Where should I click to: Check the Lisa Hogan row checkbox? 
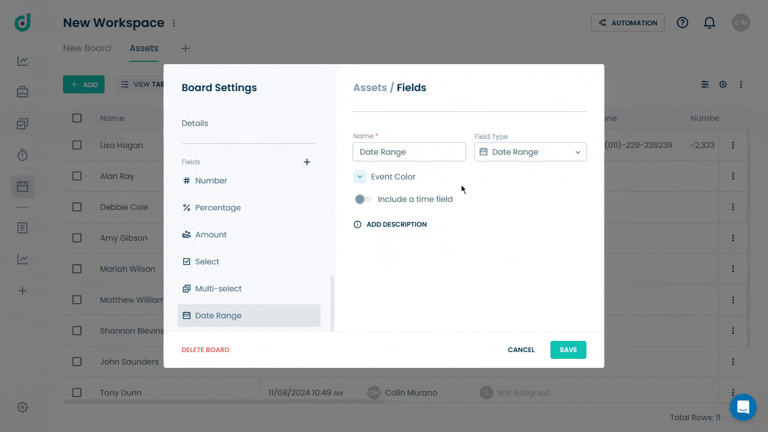77,145
